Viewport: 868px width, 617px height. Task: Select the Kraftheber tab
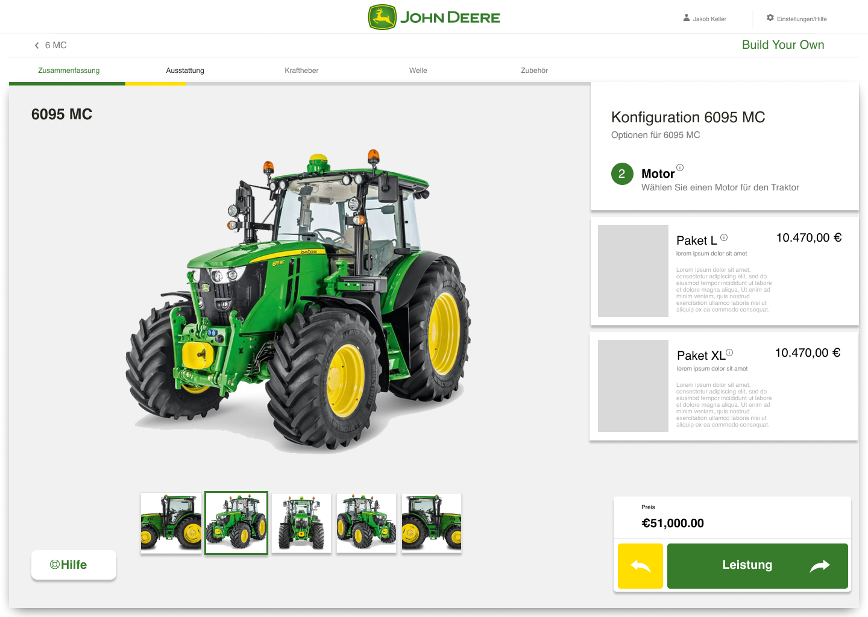tap(301, 70)
